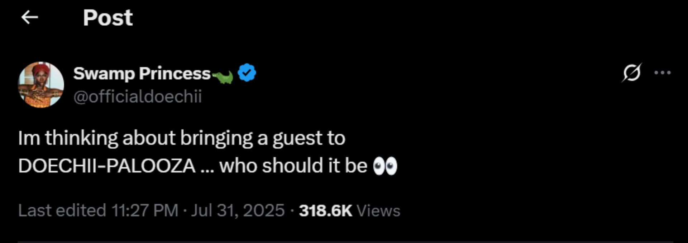Click the back arrow to return
Viewport: 688px width, 243px height.
tap(30, 17)
